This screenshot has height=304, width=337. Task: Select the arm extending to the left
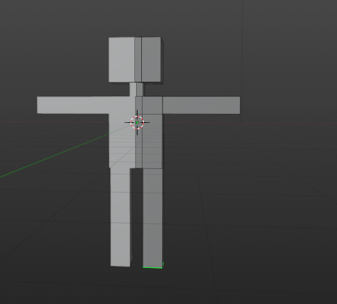(x=73, y=105)
